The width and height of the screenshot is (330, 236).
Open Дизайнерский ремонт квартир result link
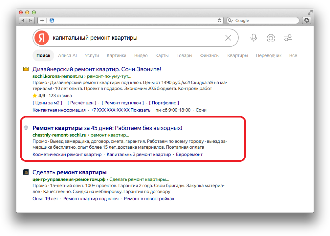[x=97, y=69]
